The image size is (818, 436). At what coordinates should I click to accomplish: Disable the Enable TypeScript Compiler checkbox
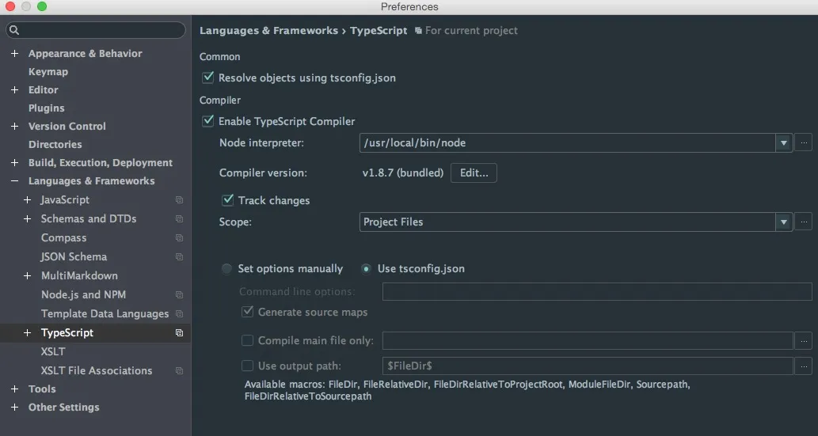208,121
